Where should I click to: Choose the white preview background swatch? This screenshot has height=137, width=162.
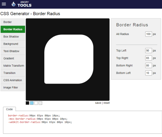pyautogui.click(x=36, y=103)
